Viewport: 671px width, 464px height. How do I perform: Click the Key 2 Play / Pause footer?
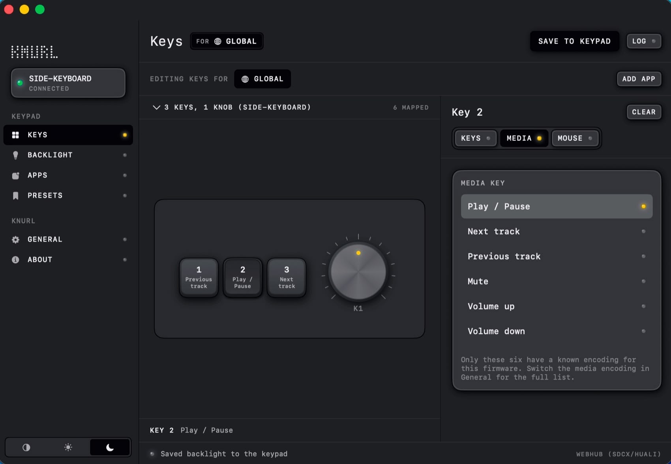(x=191, y=430)
